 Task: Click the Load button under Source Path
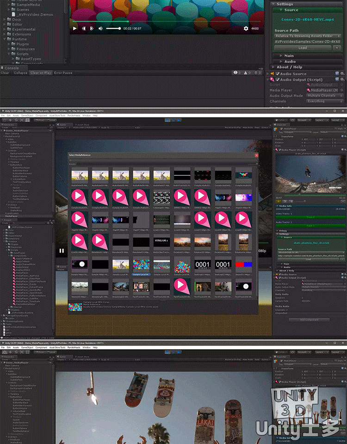tap(303, 48)
